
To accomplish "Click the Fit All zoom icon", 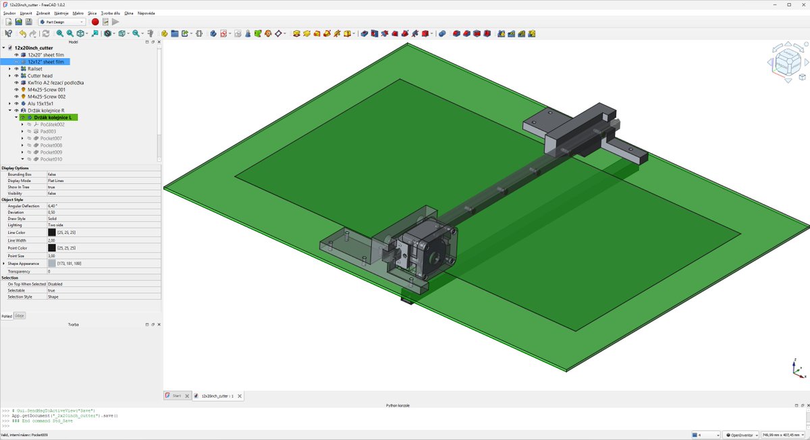I will pyautogui.click(x=59, y=33).
